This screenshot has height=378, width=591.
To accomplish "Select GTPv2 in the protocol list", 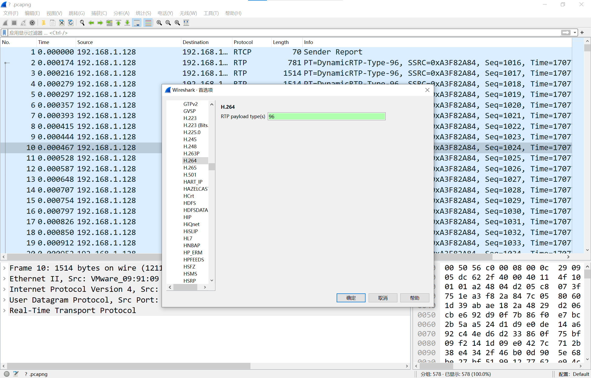I will tap(190, 104).
